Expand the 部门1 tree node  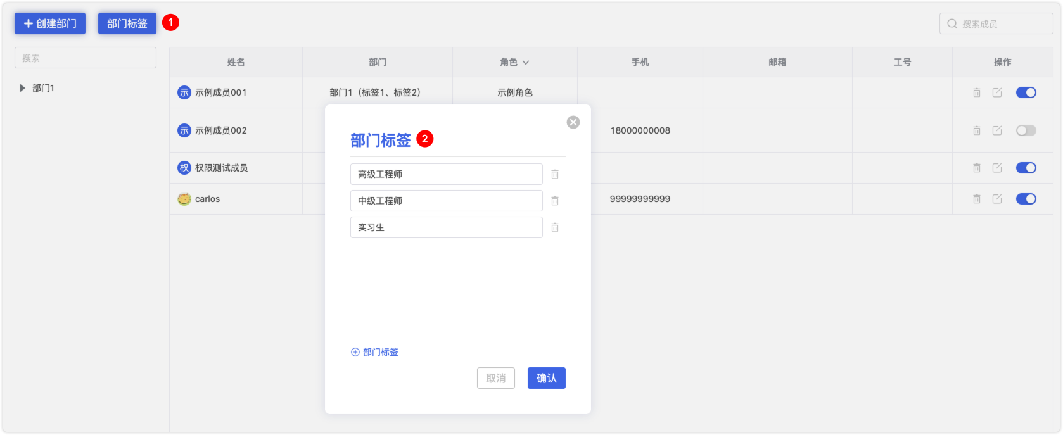pyautogui.click(x=23, y=88)
